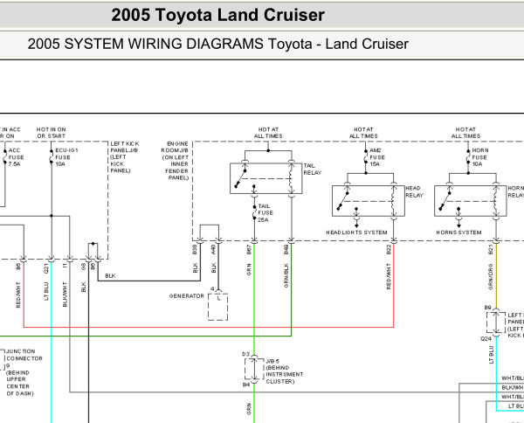Click the RED/WHT wire label under B5
This screenshot has width=524, height=423.
click(18, 295)
